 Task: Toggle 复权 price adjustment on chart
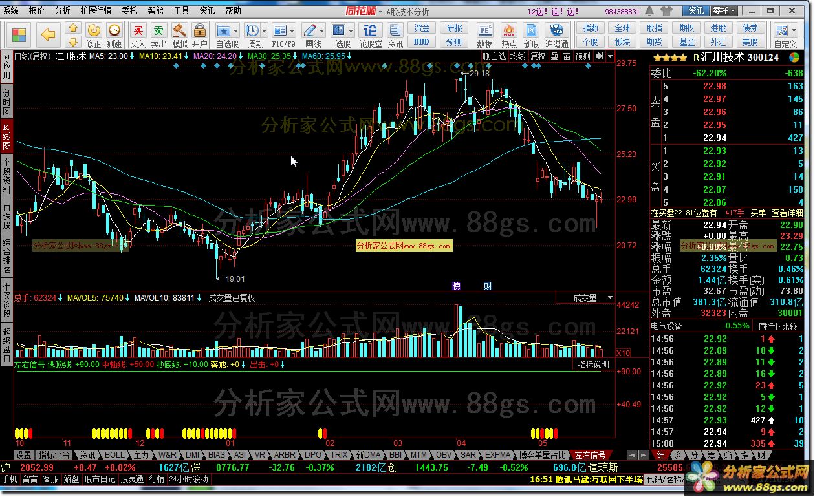click(x=538, y=56)
